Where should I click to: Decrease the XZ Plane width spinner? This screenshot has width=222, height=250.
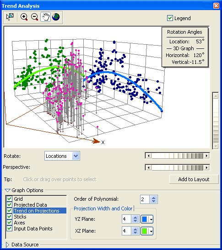click(x=135, y=233)
